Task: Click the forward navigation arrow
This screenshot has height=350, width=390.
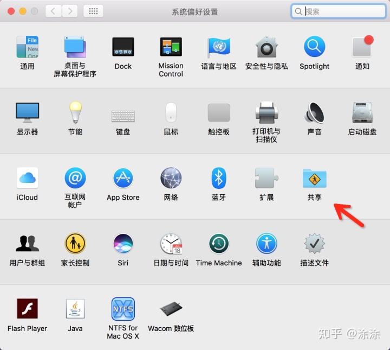Action: (70, 11)
